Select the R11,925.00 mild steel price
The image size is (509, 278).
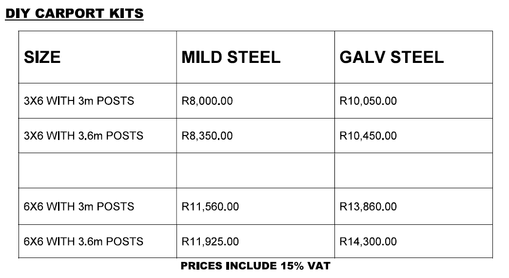pos(210,241)
